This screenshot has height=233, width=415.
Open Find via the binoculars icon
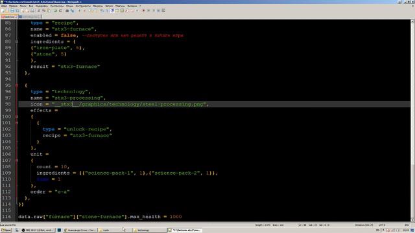click(67, 10)
